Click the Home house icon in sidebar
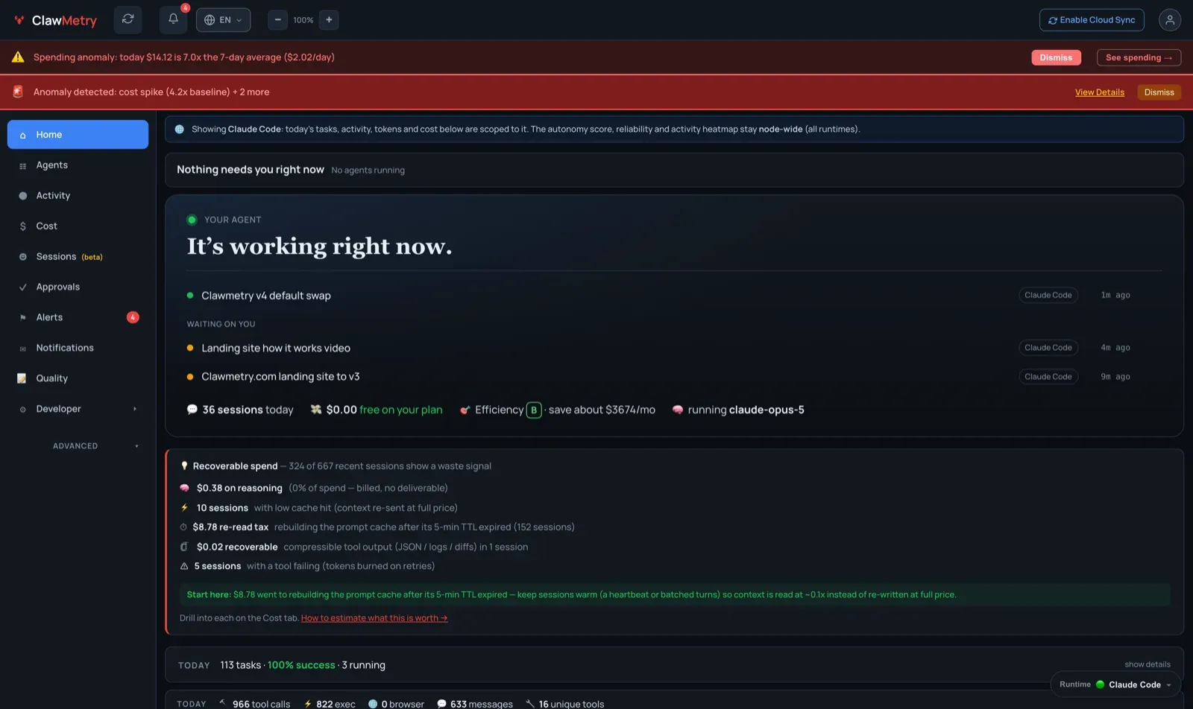This screenshot has height=709, width=1193. click(x=22, y=136)
